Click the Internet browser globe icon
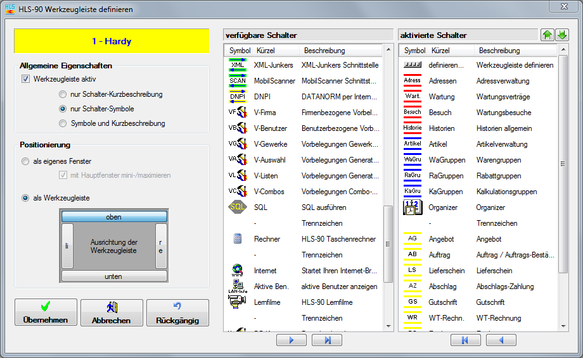The width and height of the screenshot is (583, 358). coord(238,271)
